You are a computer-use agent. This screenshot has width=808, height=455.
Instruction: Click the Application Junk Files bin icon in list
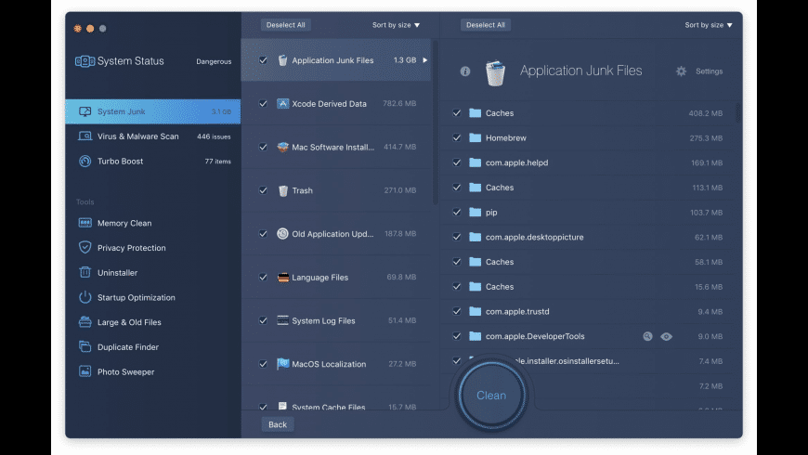point(282,60)
